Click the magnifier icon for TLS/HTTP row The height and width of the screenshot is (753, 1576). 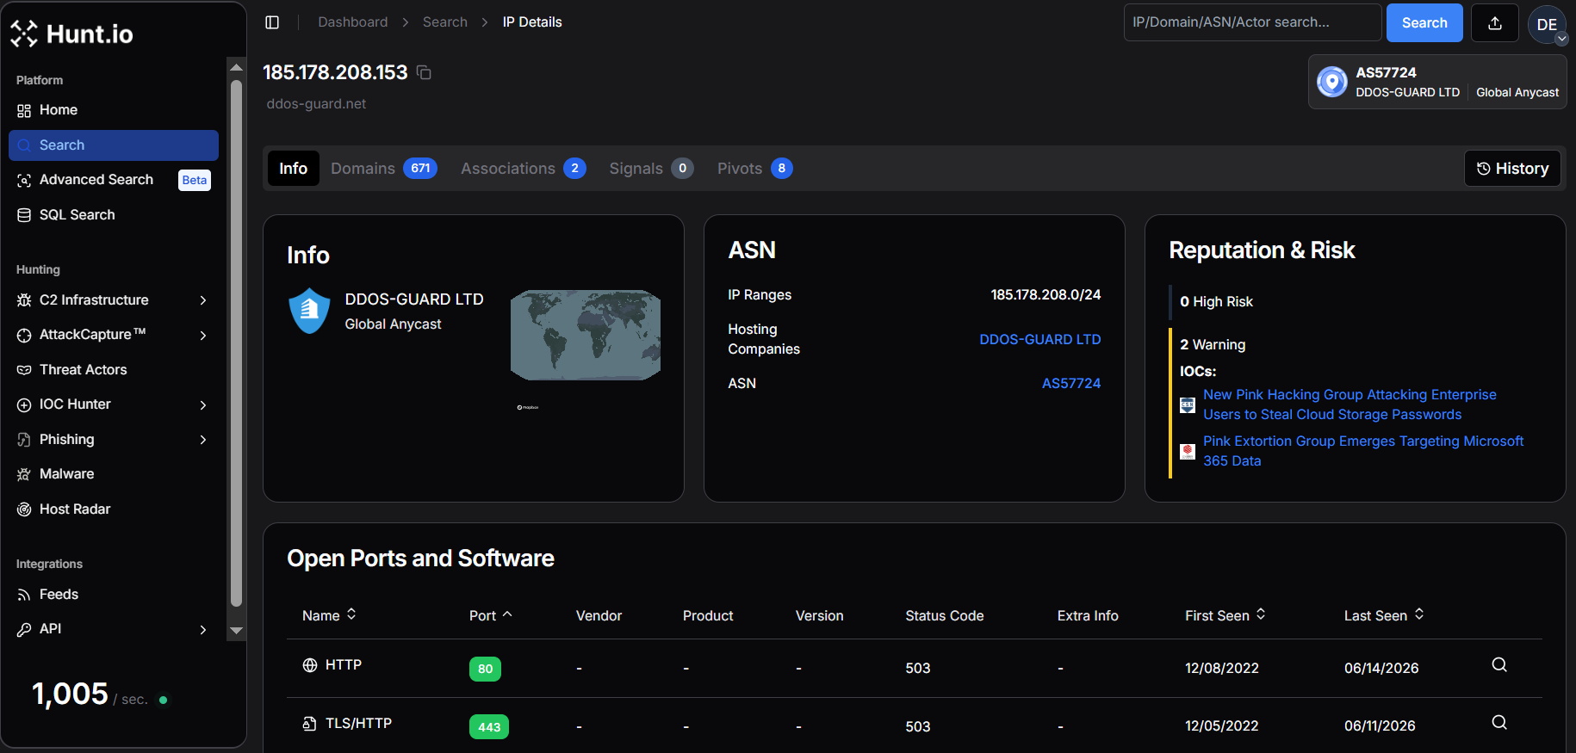(x=1499, y=722)
